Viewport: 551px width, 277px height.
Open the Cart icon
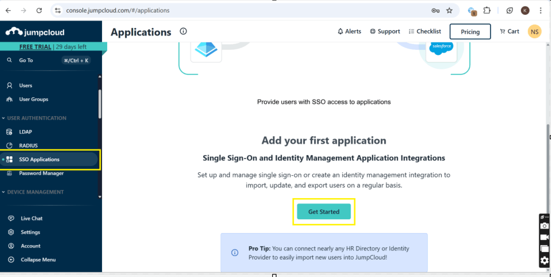[503, 31]
